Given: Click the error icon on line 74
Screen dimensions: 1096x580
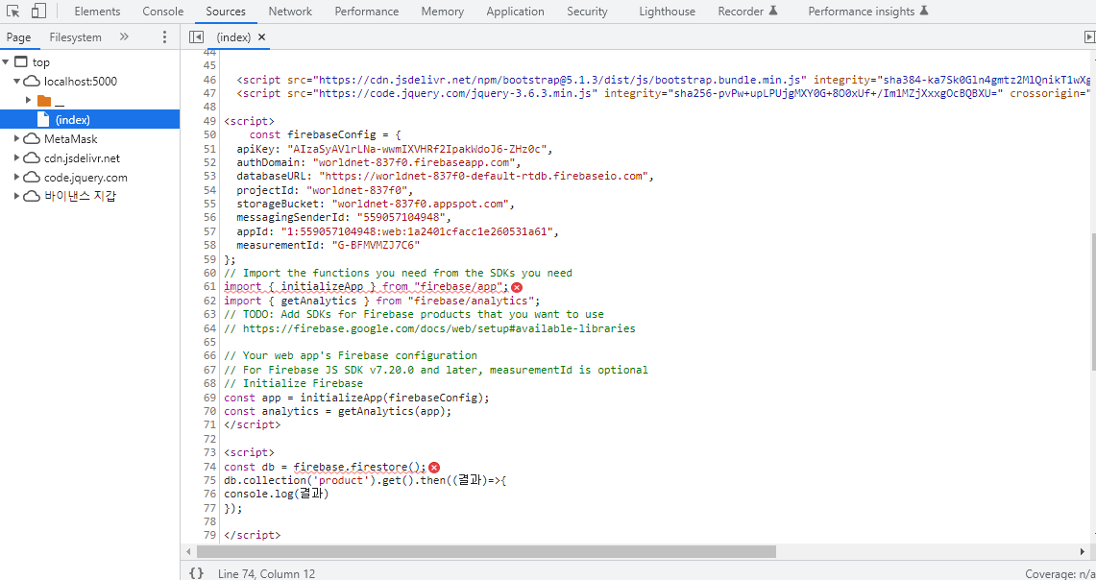Looking at the screenshot, I should [x=434, y=467].
